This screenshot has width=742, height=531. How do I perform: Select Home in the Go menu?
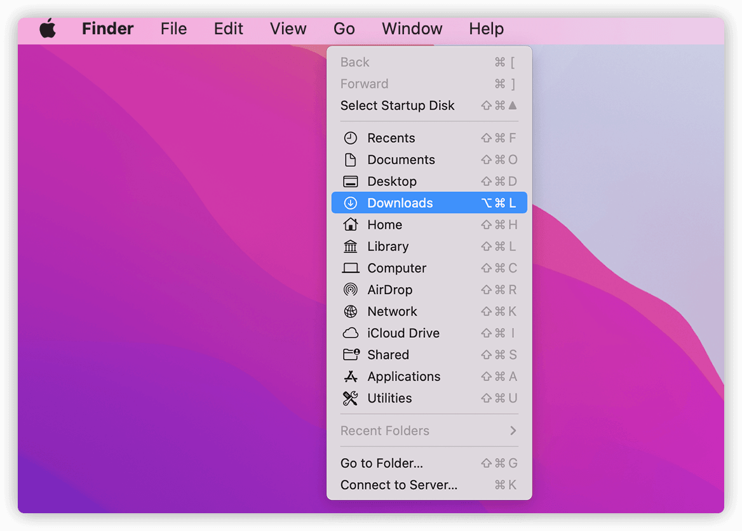pos(429,224)
